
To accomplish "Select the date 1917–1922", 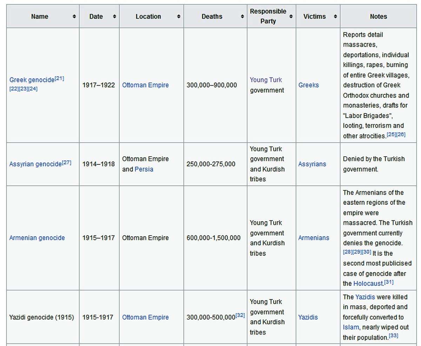I will (99, 85).
